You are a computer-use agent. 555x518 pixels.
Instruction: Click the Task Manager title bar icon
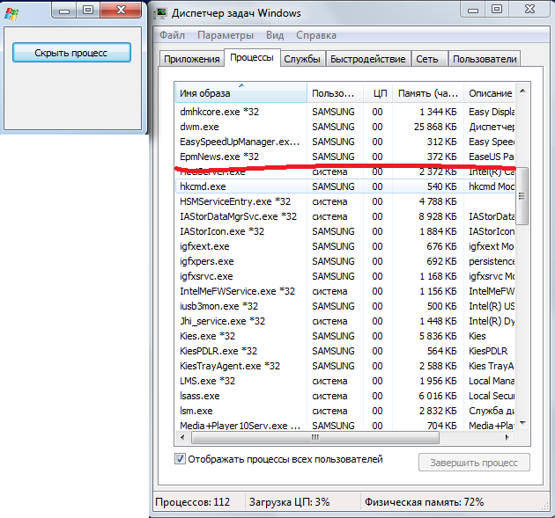[161, 13]
